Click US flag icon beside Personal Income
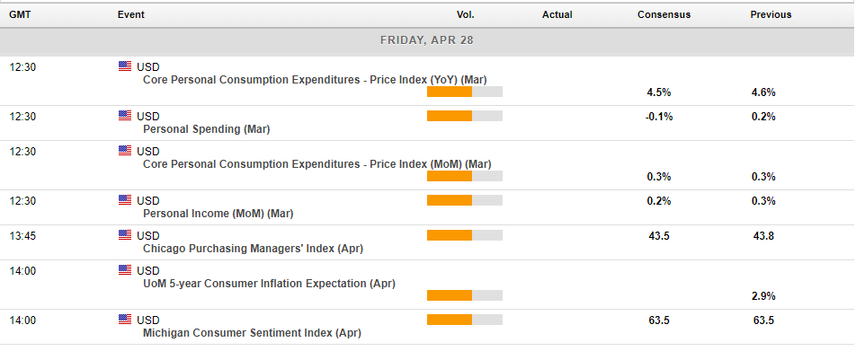856x351 pixels. click(x=125, y=200)
